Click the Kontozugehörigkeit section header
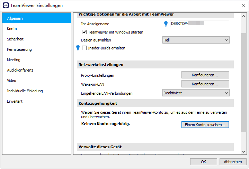Viewport: 249px width, 169px height. pos(155,103)
